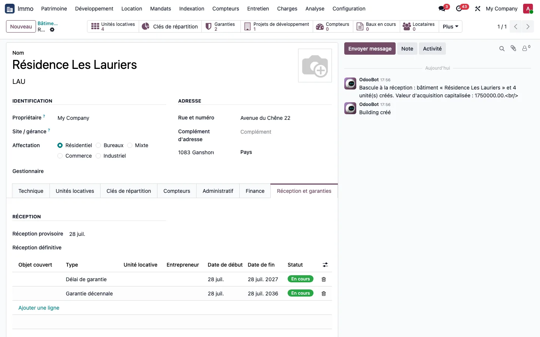The width and height of the screenshot is (540, 337).
Task: Select Commerce affectation
Action: (60, 156)
